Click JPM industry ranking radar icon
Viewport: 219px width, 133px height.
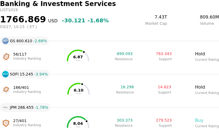[6, 123]
